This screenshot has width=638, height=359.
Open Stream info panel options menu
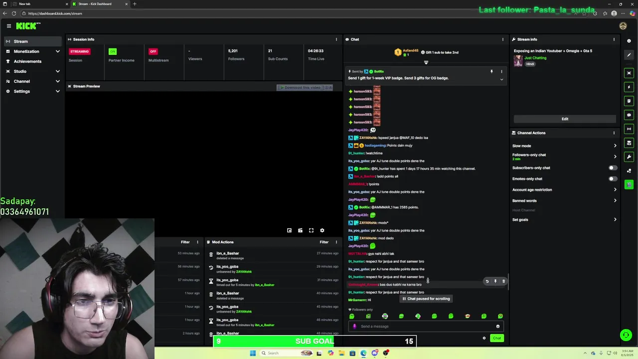(x=614, y=39)
